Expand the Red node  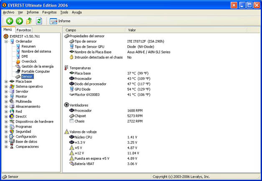coord(6,112)
